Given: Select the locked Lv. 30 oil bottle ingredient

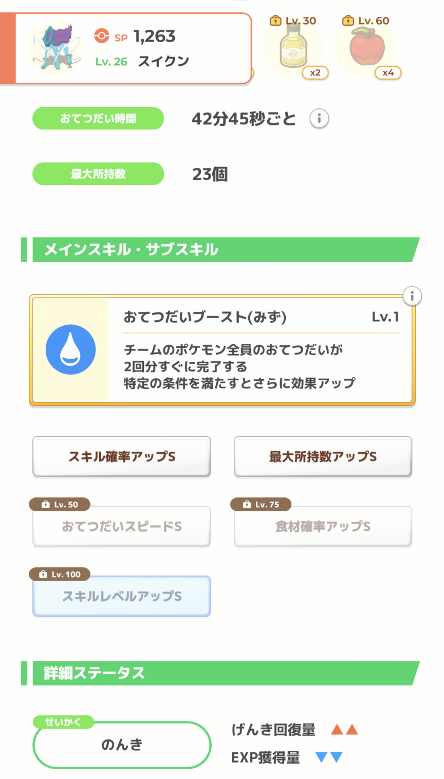Looking at the screenshot, I should pyautogui.click(x=293, y=48).
